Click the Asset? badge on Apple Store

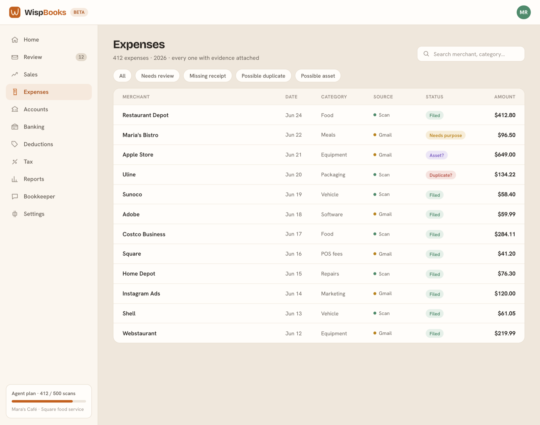pos(437,155)
